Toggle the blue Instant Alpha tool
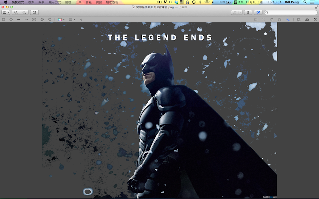Viewport: 319px width, 199px height. (288, 20)
